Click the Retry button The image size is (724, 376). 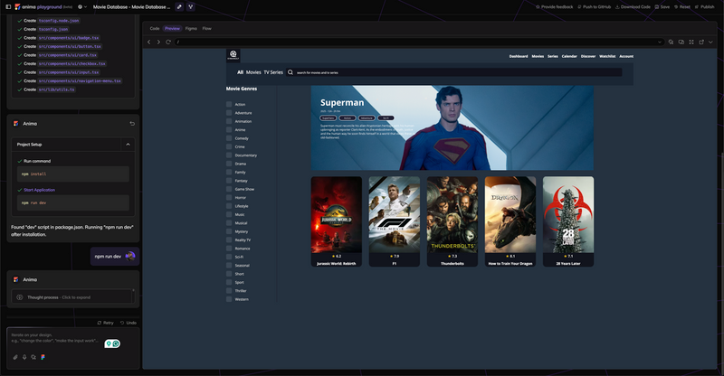click(x=105, y=323)
